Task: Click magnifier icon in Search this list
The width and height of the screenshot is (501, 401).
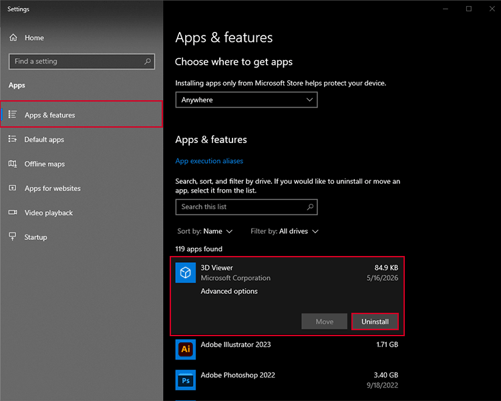Action: point(310,207)
